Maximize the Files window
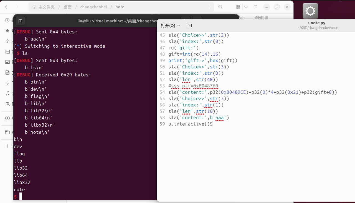The image size is (355, 203). (x=277, y=7)
